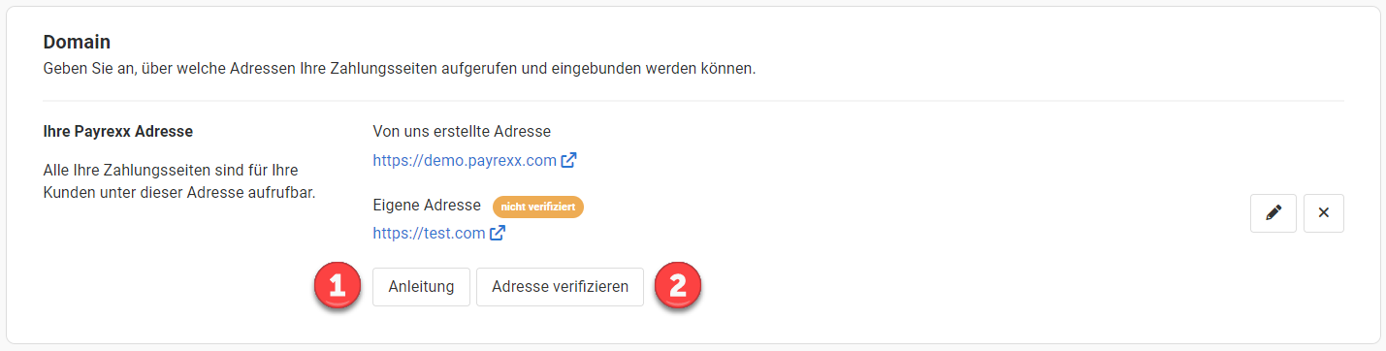Click the red number 1 marker
Image resolution: width=1386 pixels, height=351 pixels.
point(337,287)
